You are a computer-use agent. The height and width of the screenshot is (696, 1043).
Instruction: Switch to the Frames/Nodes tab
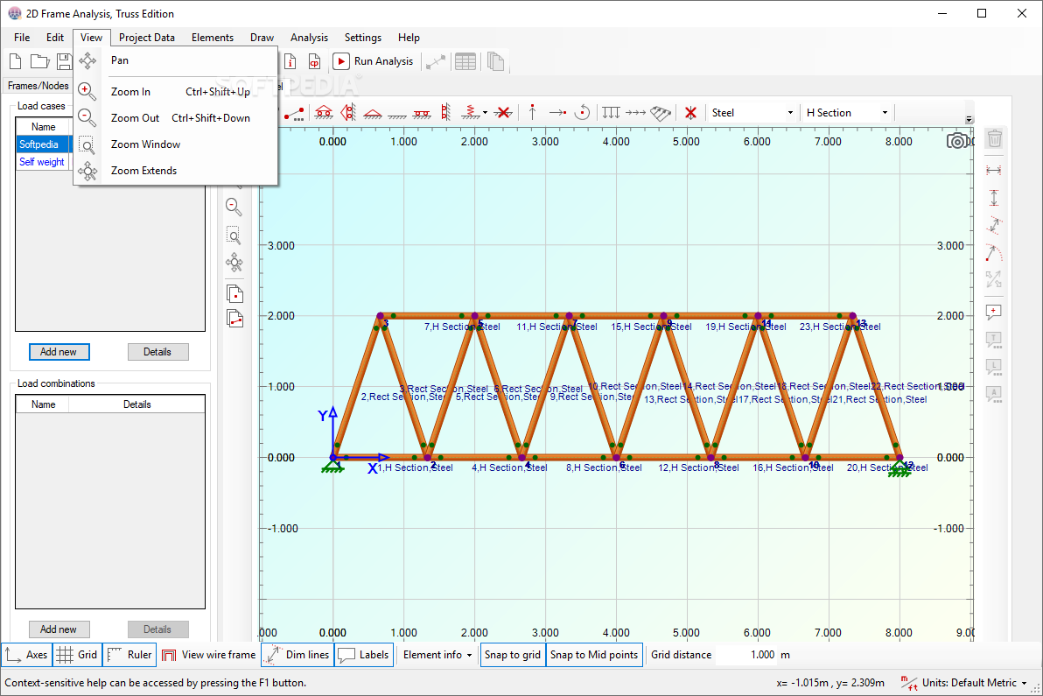point(38,86)
